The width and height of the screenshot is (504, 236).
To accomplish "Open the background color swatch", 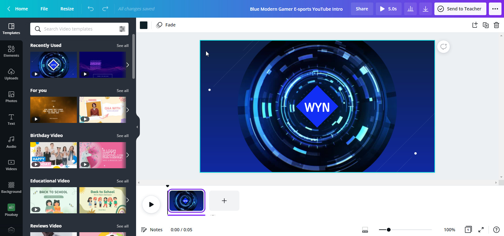I will 144,25.
